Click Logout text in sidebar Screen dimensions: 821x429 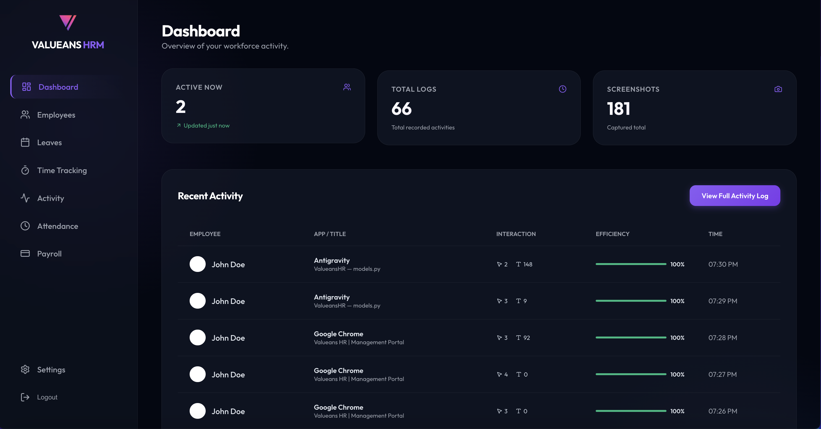point(47,397)
